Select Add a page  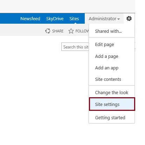[112, 56]
